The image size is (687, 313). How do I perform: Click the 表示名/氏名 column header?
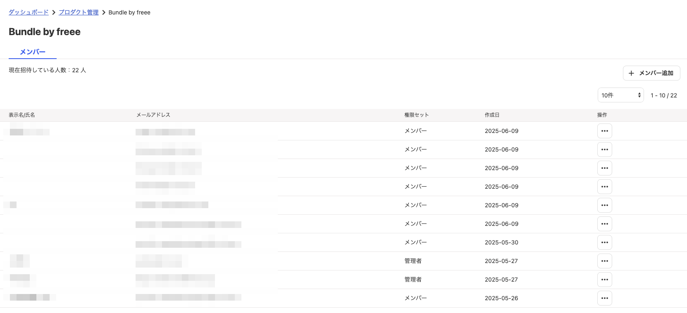coord(22,115)
